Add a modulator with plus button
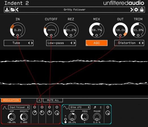Image resolution: width=148 pixels, height=127 pixels. pos(39,100)
